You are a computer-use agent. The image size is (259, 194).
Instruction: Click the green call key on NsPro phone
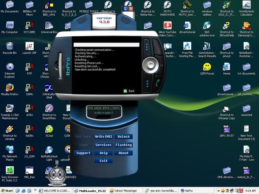tap(158, 83)
